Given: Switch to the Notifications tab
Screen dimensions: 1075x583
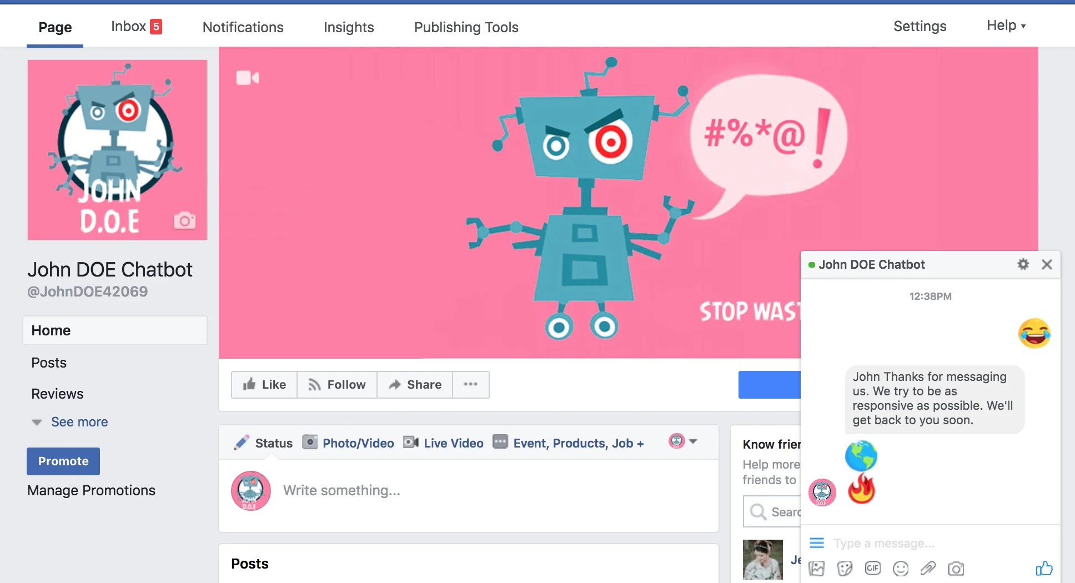Looking at the screenshot, I should (243, 27).
